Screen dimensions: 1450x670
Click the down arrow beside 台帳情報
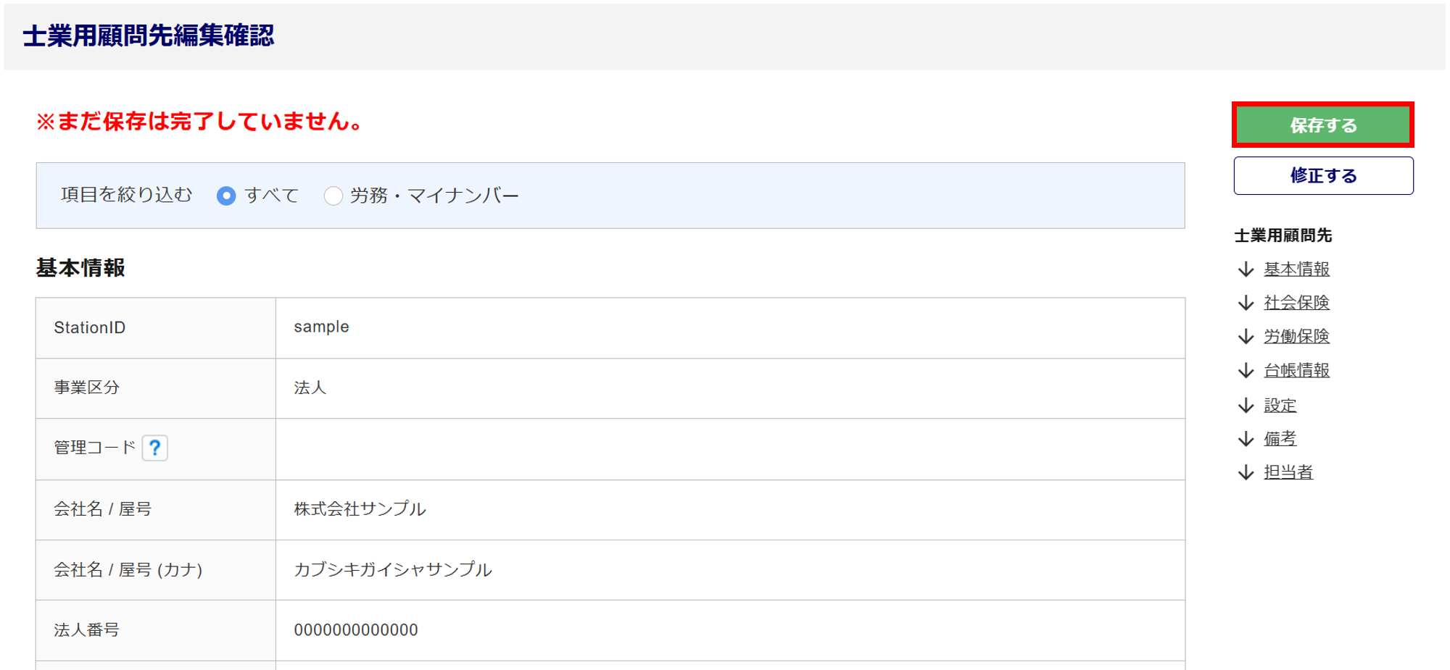(1246, 371)
